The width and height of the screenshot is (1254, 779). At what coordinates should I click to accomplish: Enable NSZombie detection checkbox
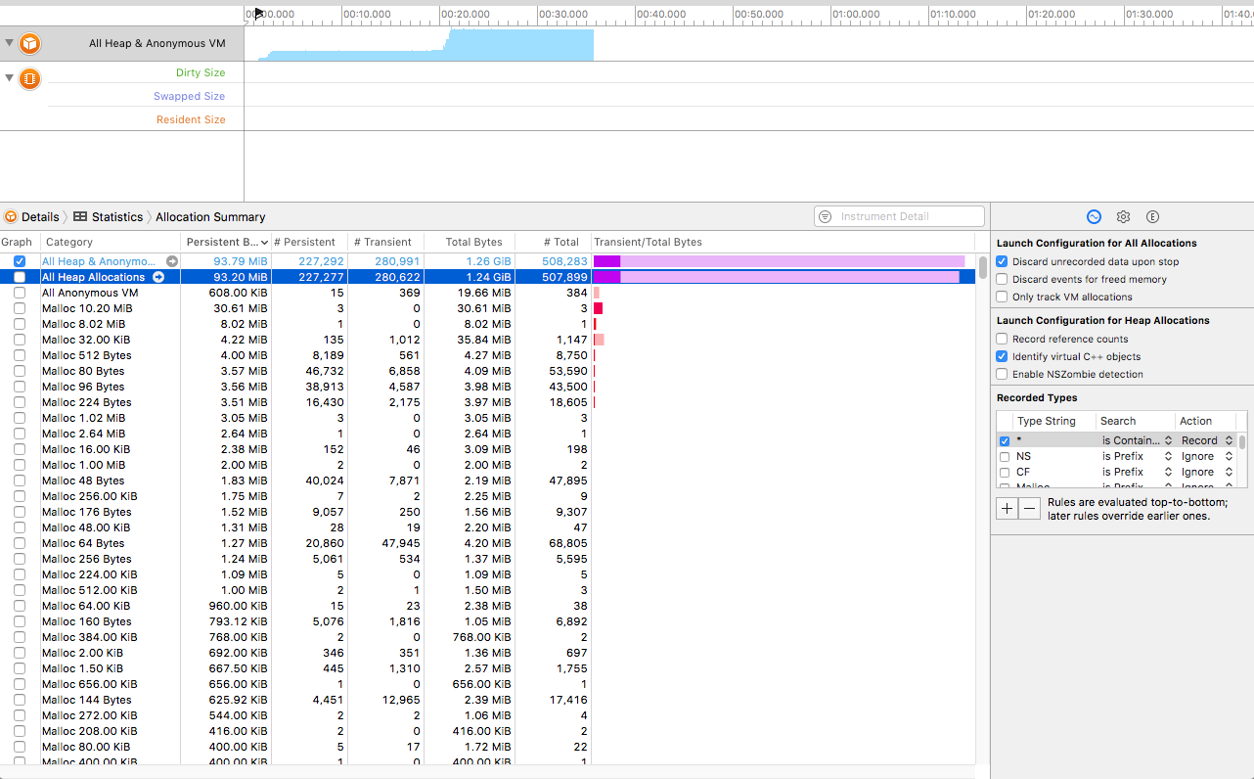point(1002,374)
